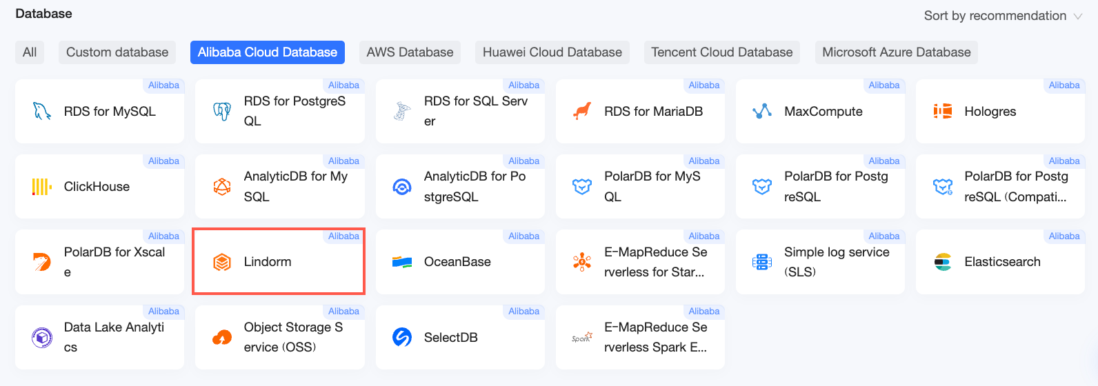This screenshot has height=386, width=1098.
Task: Select the All database filter tab
Action: [x=30, y=52]
